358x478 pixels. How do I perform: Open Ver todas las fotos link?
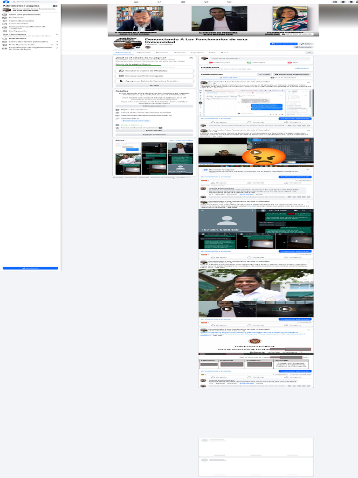181,141
